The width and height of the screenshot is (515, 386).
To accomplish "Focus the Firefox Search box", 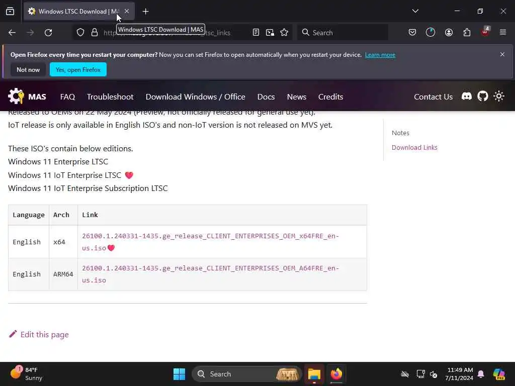I will [x=342, y=33].
